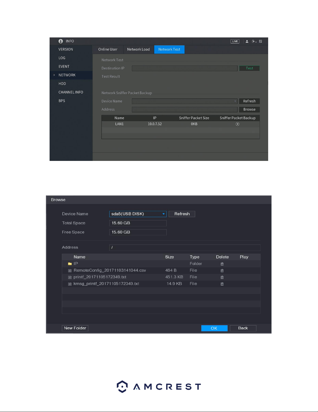Click the Total Space 15.60 GB field
This screenshot has width=318, height=412.
pos(138,223)
